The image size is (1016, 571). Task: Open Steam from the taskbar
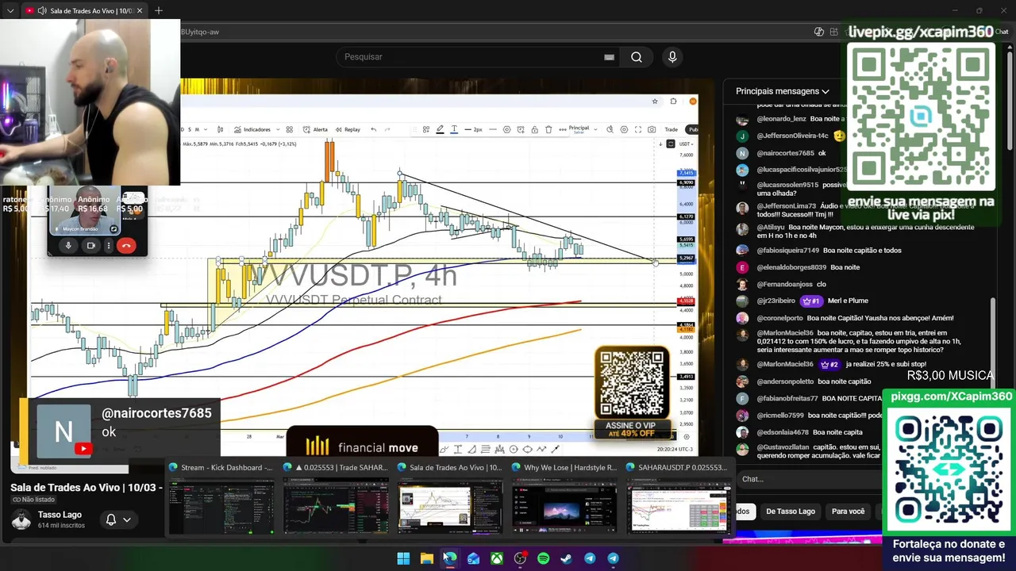(x=566, y=558)
